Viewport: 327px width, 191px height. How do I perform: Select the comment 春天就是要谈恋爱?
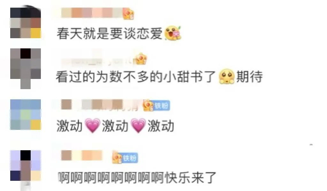click(119, 33)
